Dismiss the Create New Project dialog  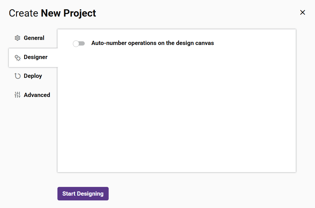click(303, 12)
